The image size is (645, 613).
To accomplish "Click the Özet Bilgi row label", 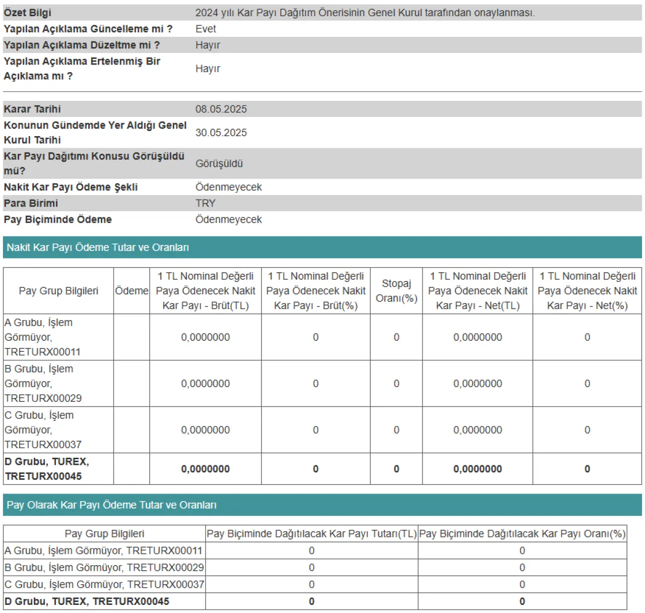I will [x=28, y=13].
